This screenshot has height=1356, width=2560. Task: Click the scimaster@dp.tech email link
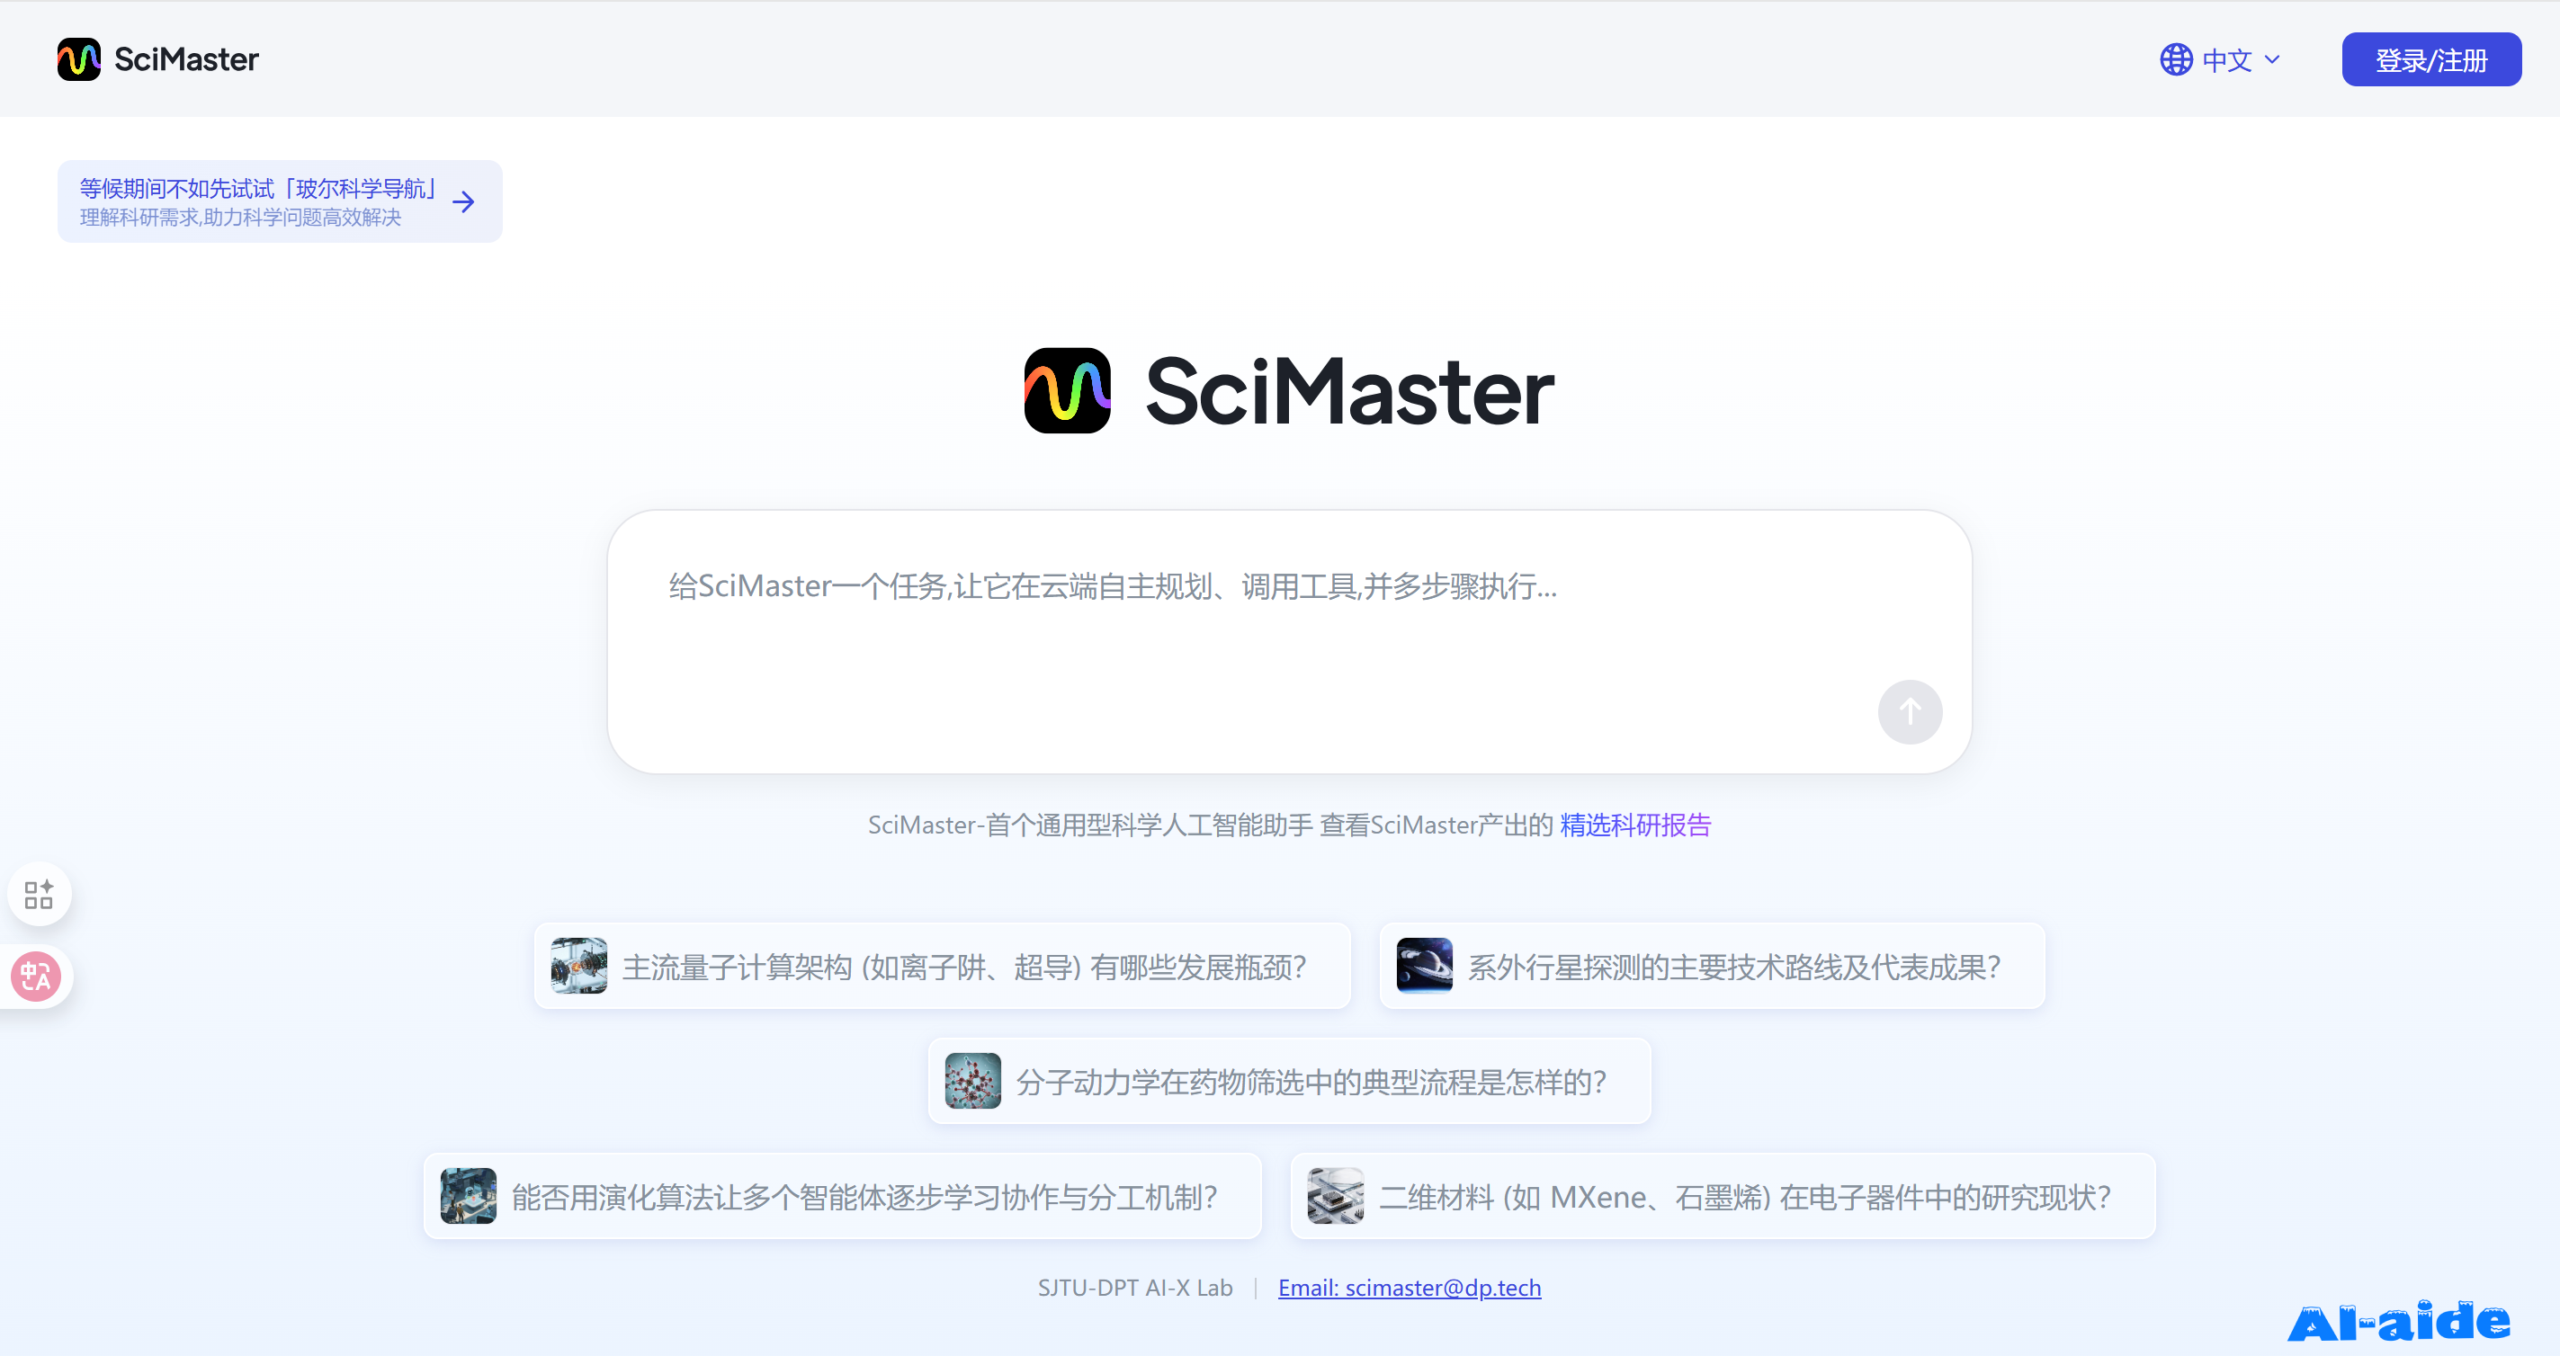[x=1409, y=1289]
